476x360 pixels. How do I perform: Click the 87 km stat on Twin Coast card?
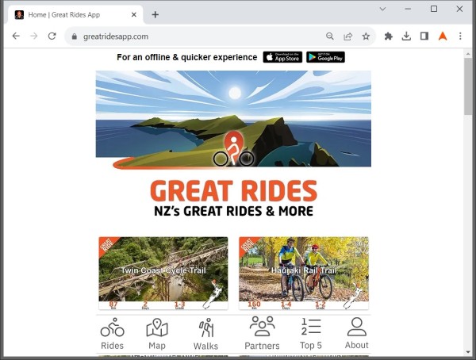coord(113,304)
